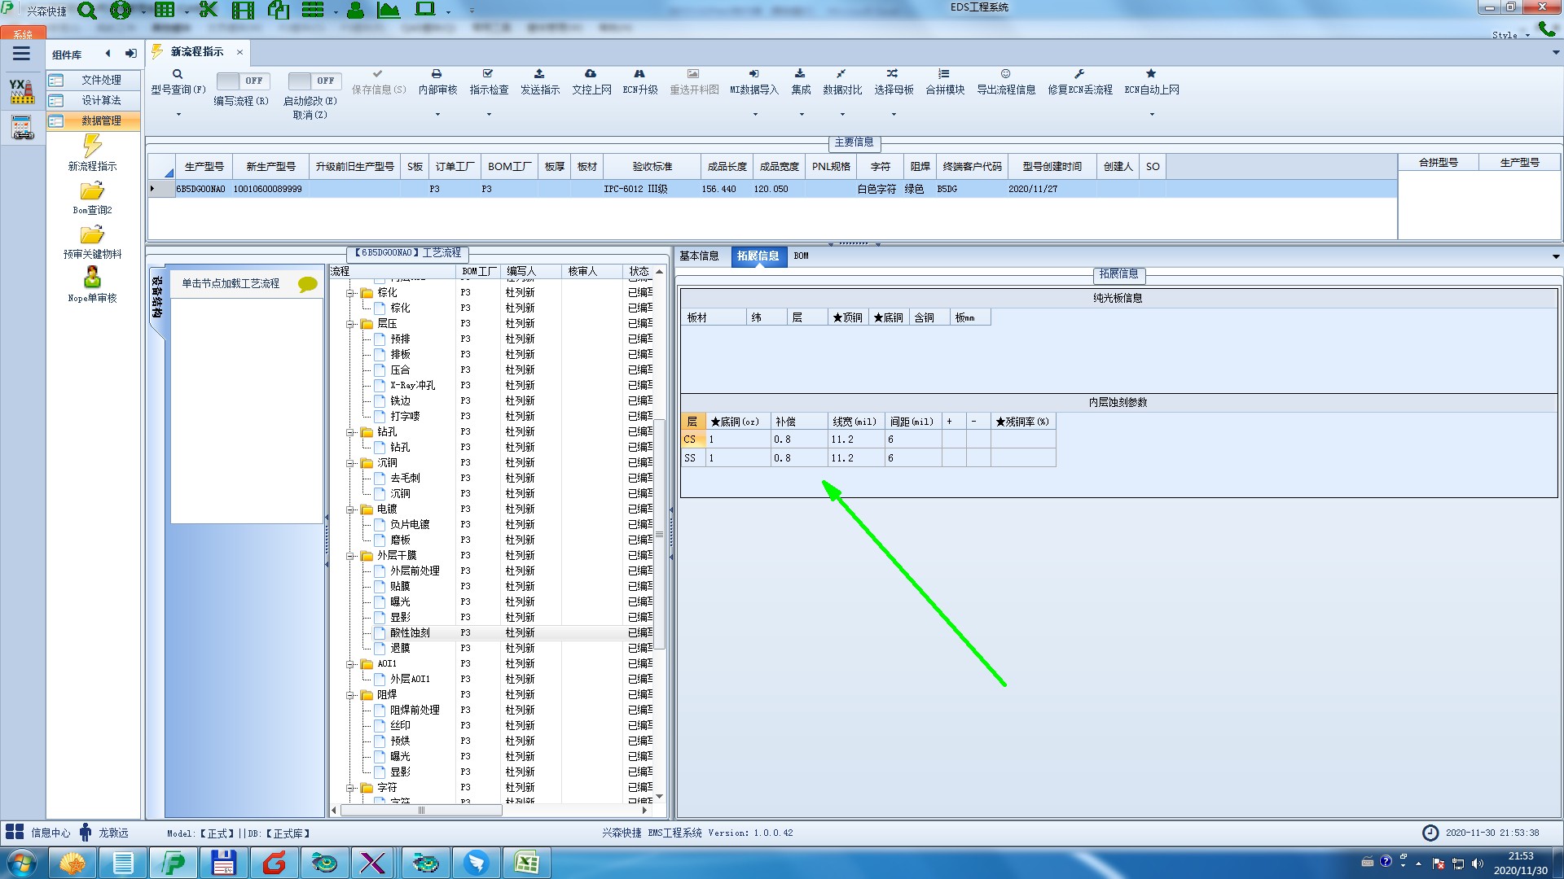Open dropdown arrow under 选择母板
The image size is (1564, 879).
tap(894, 114)
